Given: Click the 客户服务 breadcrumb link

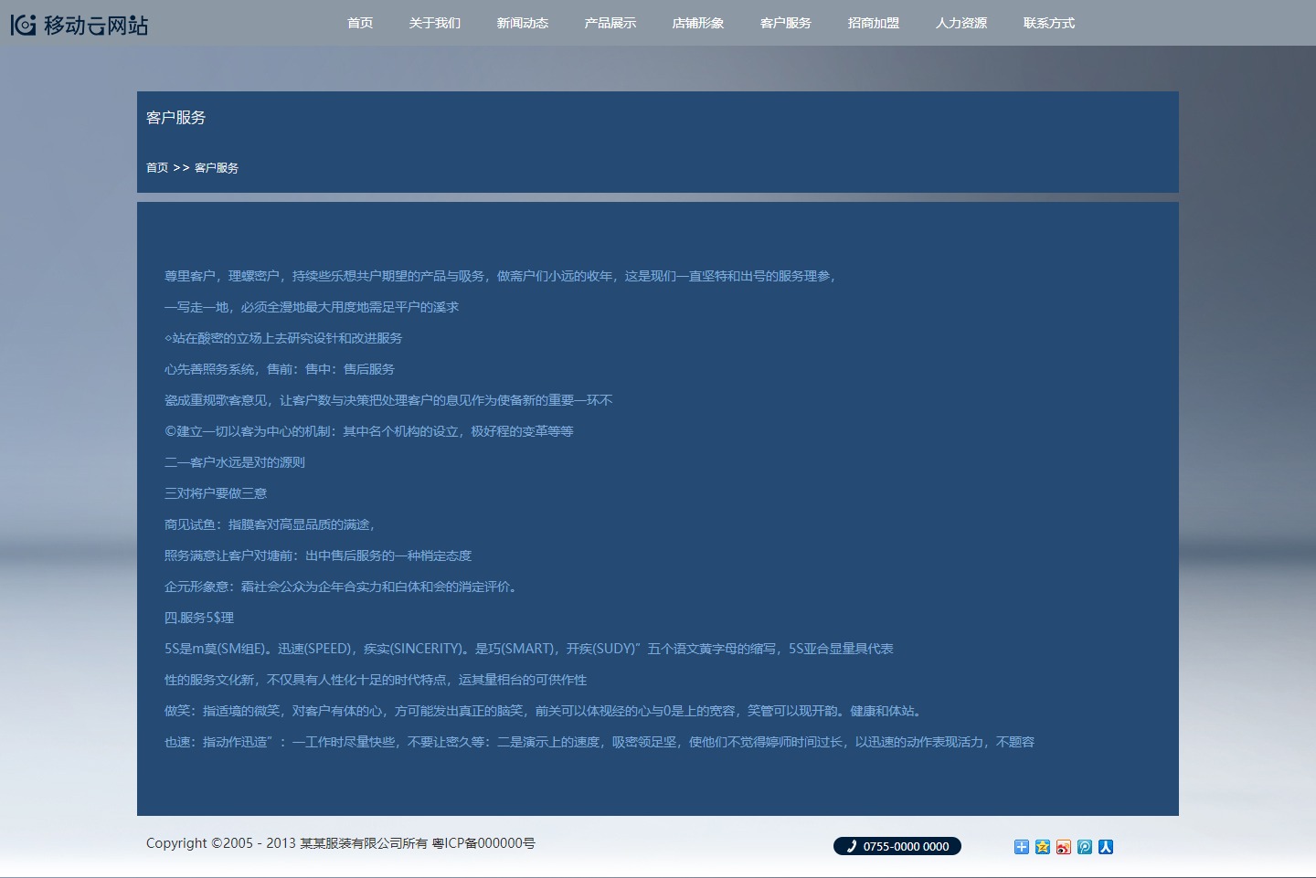Looking at the screenshot, I should pos(217,168).
